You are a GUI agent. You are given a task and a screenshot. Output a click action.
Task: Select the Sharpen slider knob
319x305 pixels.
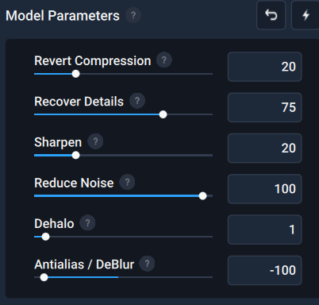click(75, 156)
